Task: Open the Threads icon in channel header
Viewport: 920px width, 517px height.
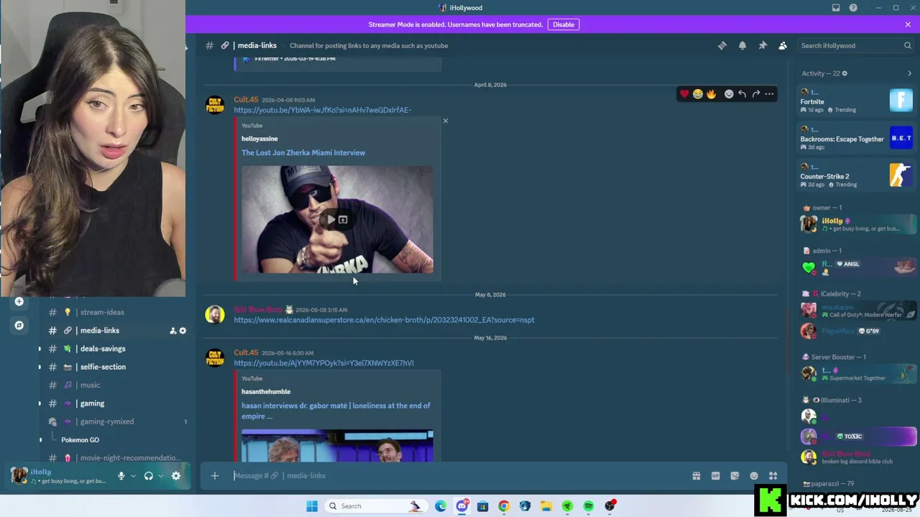Action: tap(722, 45)
